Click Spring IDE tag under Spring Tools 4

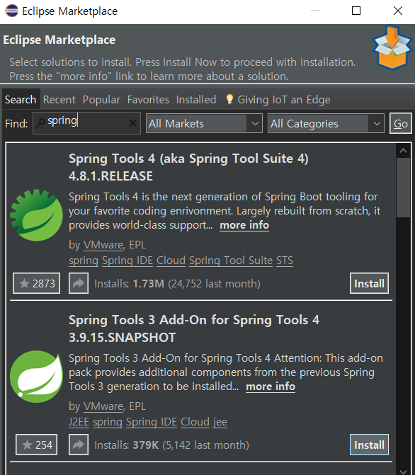[x=127, y=261]
